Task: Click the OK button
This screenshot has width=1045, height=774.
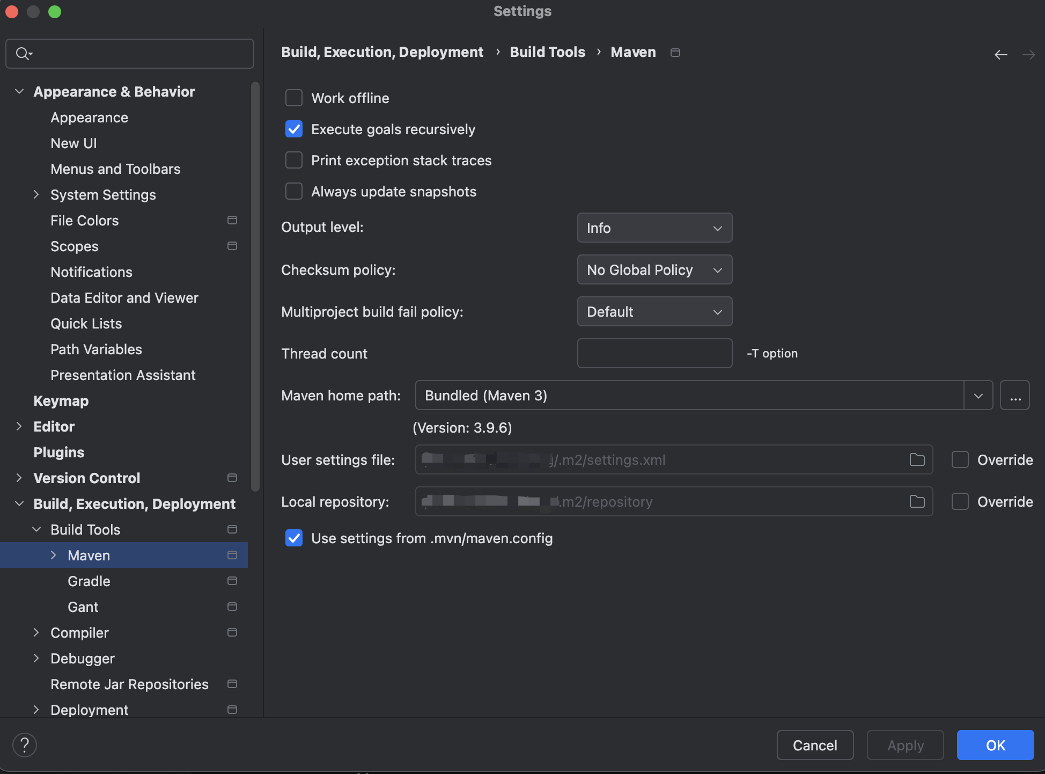Action: pos(995,745)
